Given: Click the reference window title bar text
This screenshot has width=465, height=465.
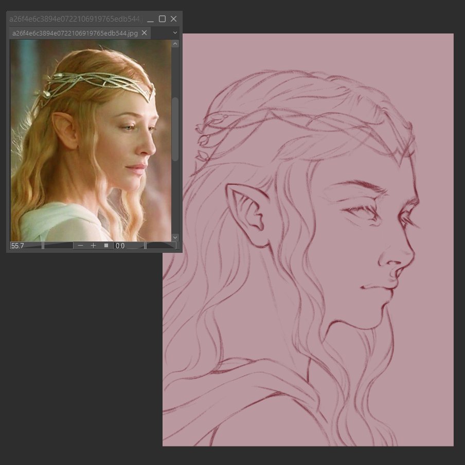Looking at the screenshot, I should [x=76, y=19].
